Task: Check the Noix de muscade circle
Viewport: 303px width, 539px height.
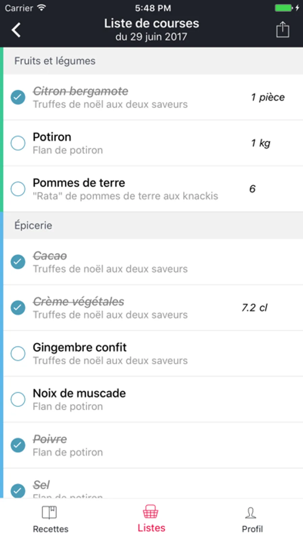Action: pos(18,399)
